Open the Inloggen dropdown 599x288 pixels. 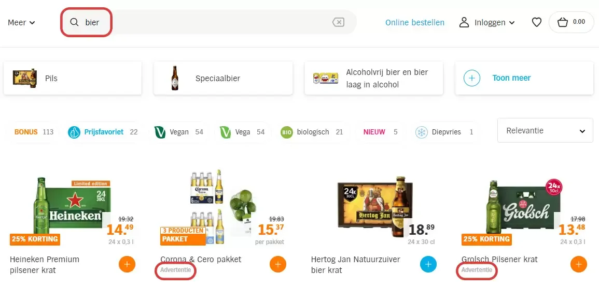tap(495, 22)
